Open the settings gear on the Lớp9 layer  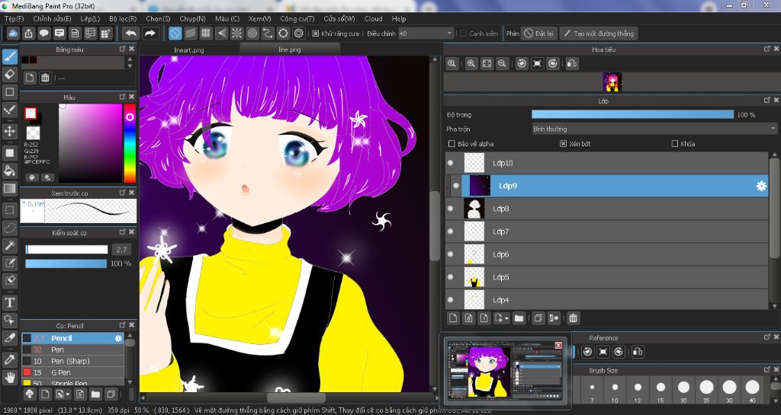(761, 186)
